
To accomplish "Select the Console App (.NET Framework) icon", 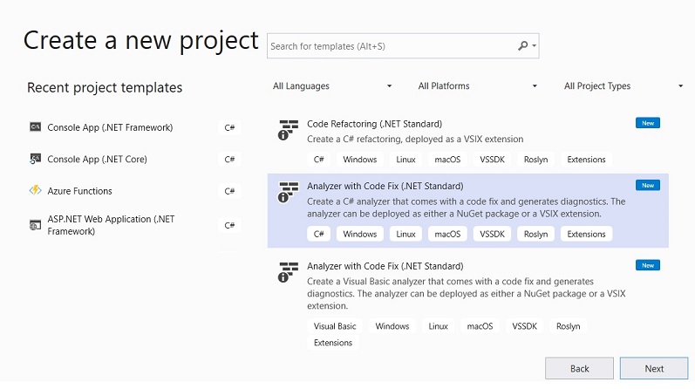I will pos(36,127).
